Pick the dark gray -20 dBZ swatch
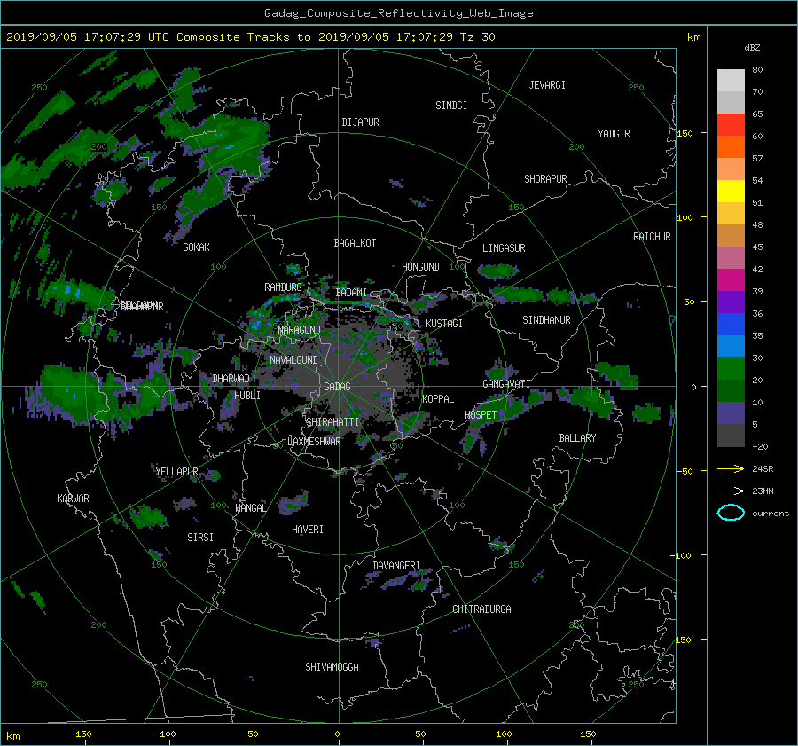 tap(731, 436)
